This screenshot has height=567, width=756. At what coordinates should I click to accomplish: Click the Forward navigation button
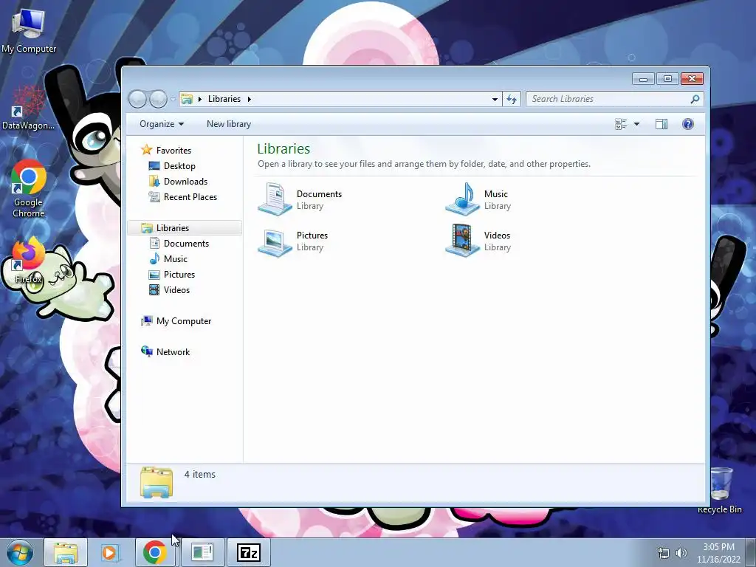[158, 99]
